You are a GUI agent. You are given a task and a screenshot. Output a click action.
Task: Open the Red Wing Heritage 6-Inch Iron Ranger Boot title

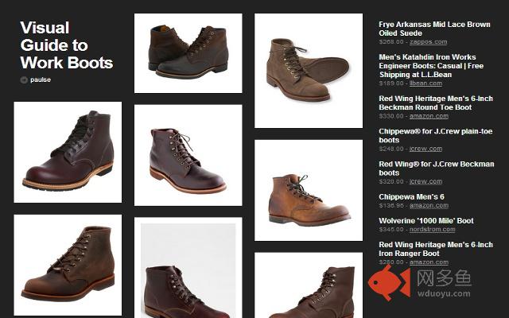pos(436,249)
